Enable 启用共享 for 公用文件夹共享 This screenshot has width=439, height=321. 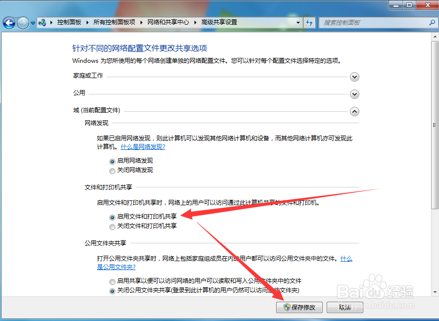click(x=112, y=280)
